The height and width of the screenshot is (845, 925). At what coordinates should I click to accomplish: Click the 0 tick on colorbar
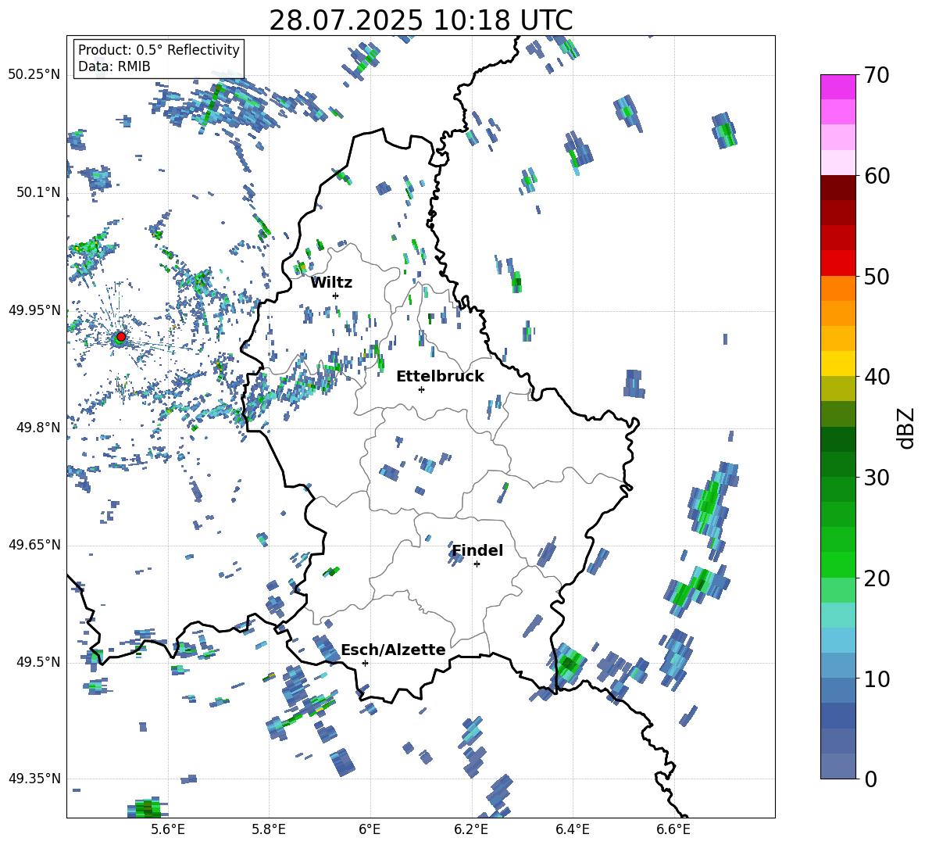click(x=870, y=779)
